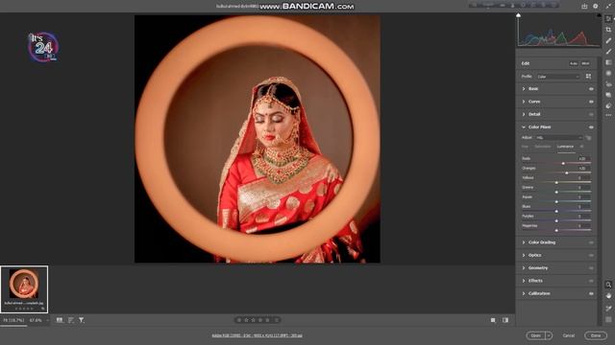
Task: Select the Radial Filter tool
Action: pos(608,73)
